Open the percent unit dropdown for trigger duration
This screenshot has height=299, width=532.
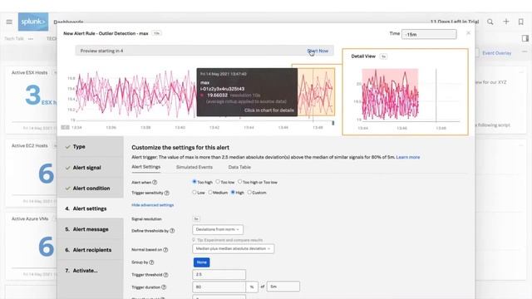click(252, 287)
